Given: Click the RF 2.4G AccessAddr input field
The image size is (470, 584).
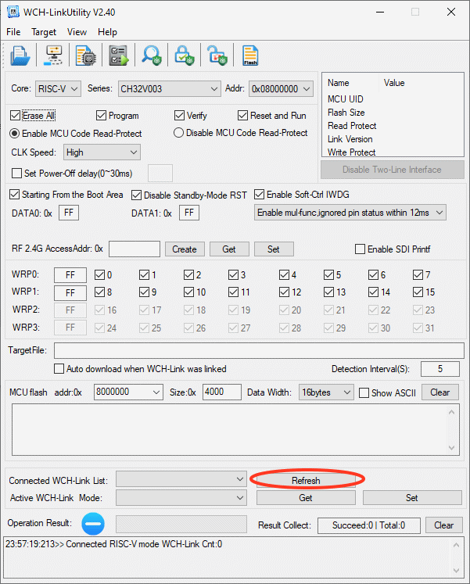Looking at the screenshot, I should click(x=135, y=249).
